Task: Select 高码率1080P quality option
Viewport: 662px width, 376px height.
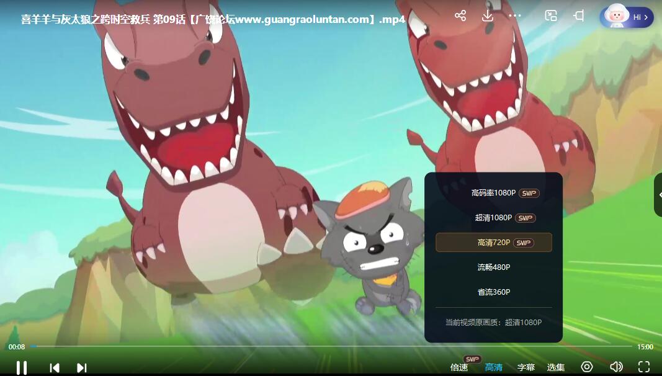Action: [493, 193]
